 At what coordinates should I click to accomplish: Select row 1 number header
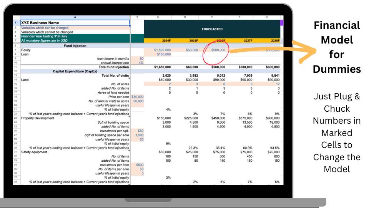tap(15, 23)
